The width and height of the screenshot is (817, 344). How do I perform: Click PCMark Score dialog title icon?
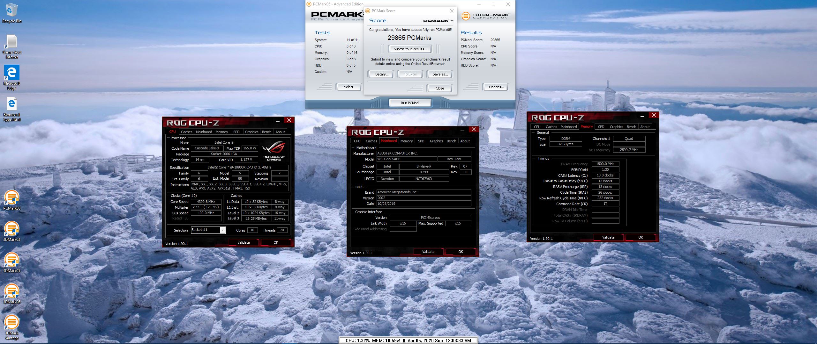coord(368,11)
